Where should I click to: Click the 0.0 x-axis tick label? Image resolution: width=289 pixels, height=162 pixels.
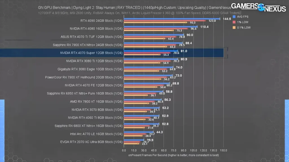124,150
